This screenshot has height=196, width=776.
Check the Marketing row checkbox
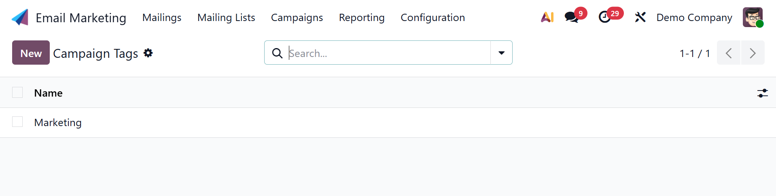point(17,122)
